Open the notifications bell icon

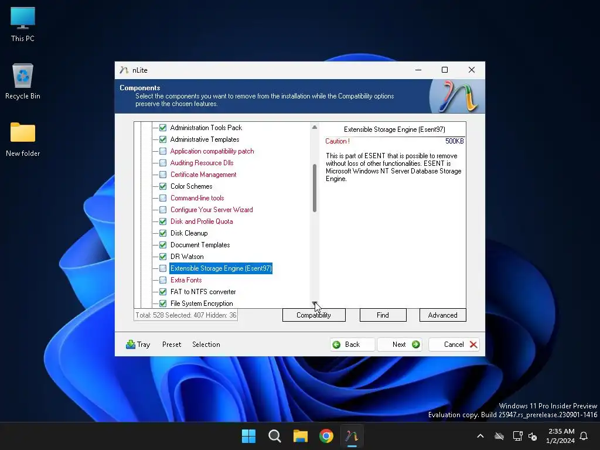click(584, 436)
